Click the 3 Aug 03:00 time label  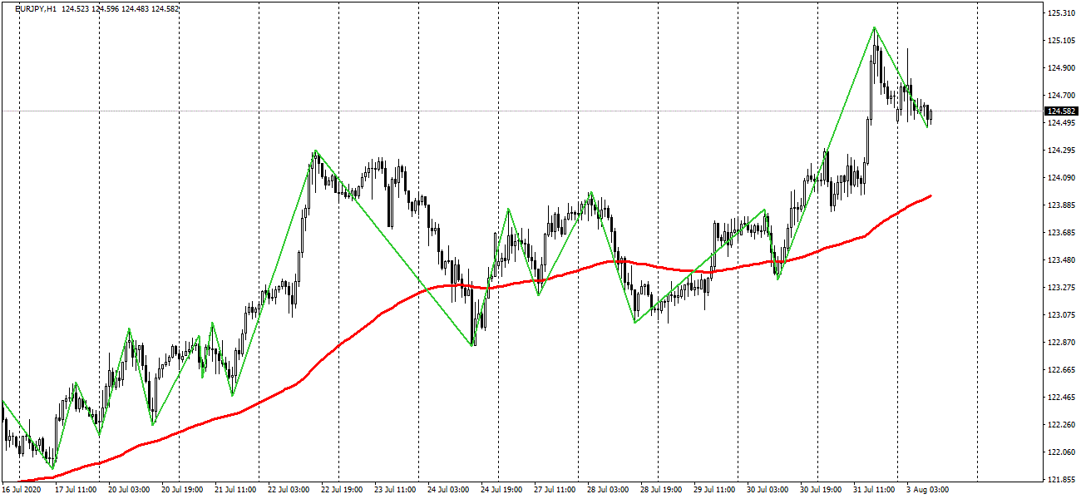point(927,490)
